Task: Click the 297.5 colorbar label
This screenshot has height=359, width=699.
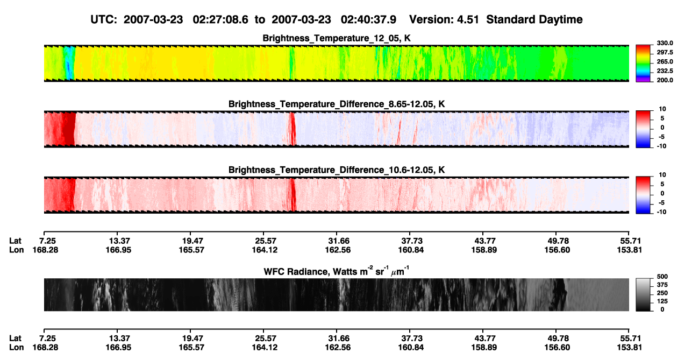Action: [665, 52]
